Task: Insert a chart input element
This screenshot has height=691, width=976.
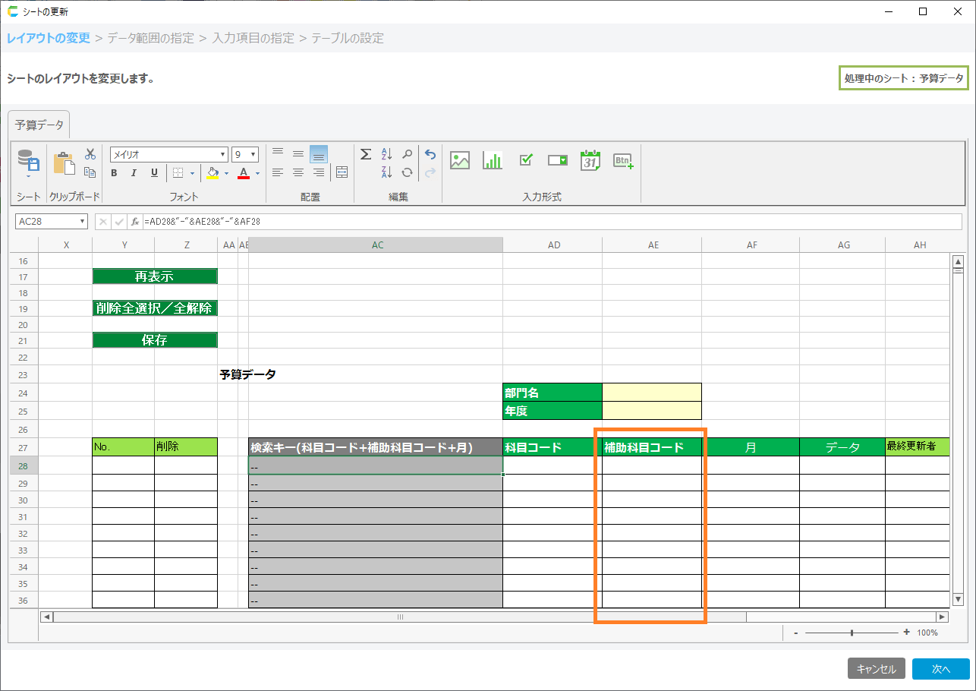Action: [x=493, y=160]
